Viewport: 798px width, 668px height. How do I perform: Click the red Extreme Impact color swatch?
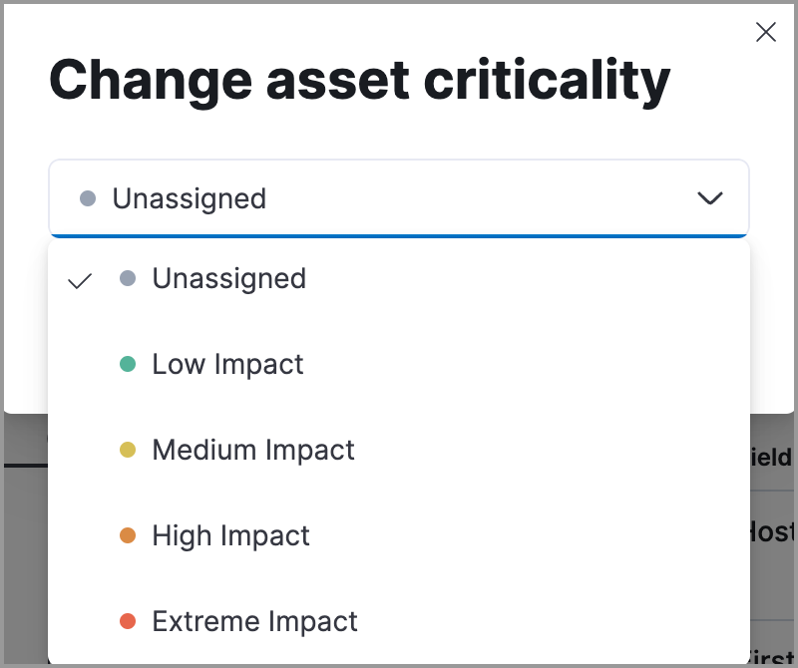click(x=128, y=621)
